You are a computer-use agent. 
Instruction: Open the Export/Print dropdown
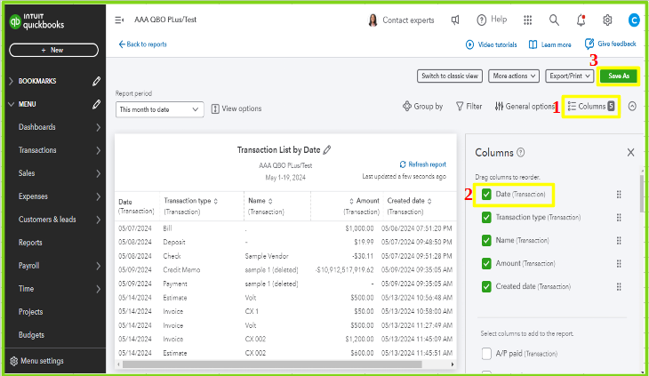click(x=569, y=76)
